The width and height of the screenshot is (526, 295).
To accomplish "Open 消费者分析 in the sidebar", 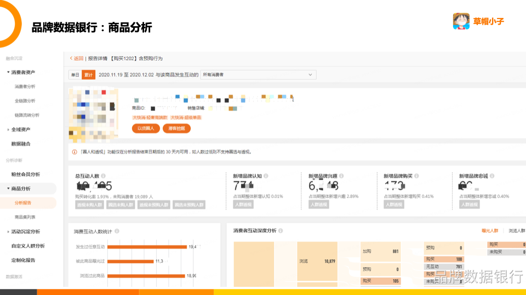I will 25,87.
